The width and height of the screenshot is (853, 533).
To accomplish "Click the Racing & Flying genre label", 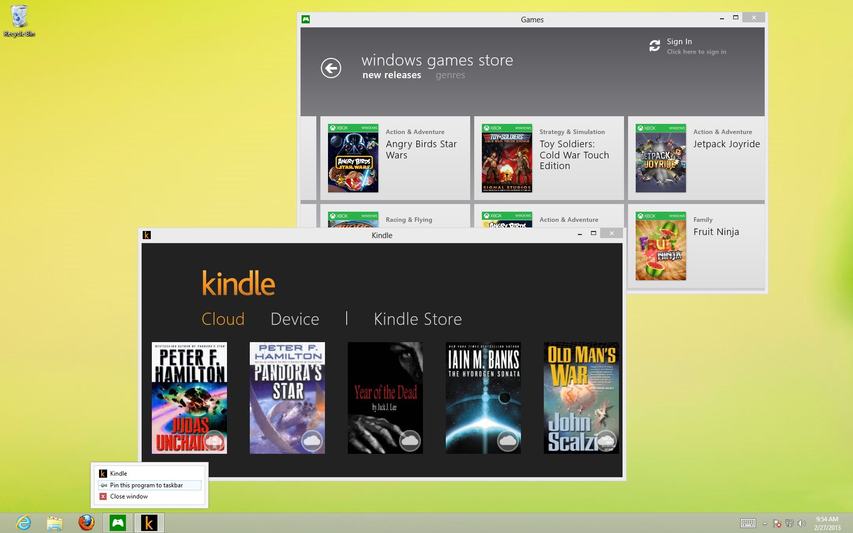I will [x=409, y=220].
